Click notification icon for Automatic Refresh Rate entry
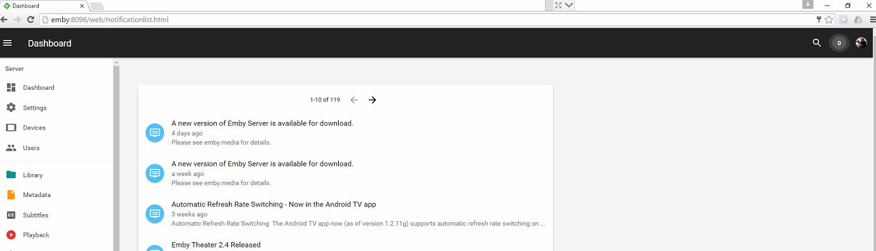Viewport: 876px width, 251px height. coord(155,213)
